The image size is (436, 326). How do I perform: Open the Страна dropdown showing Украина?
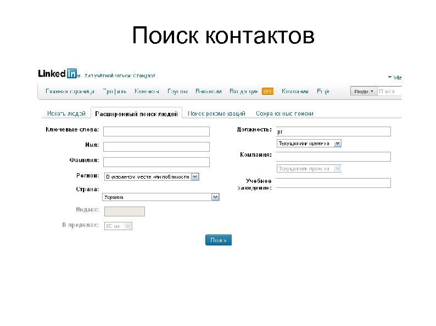point(161,197)
